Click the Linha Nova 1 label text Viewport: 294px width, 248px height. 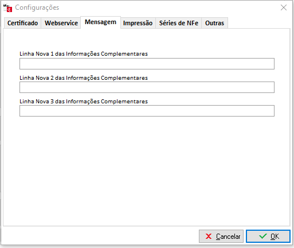(84, 54)
